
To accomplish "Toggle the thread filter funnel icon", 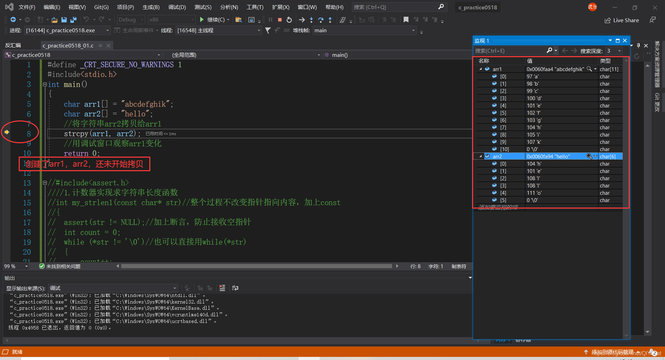I will pyautogui.click(x=268, y=30).
